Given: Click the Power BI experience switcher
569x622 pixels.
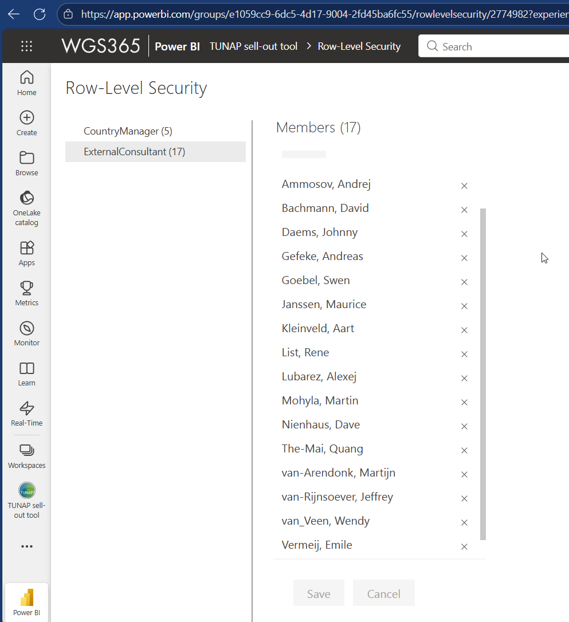Looking at the screenshot, I should click(26, 603).
